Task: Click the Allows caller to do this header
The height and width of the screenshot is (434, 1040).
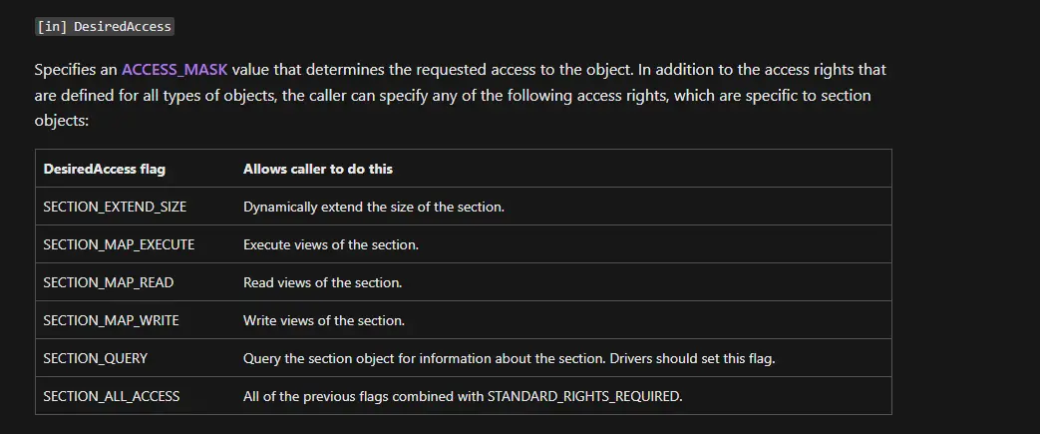Action: point(318,170)
